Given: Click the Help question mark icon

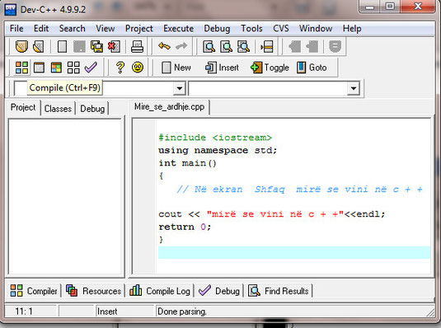Looking at the screenshot, I should [120, 68].
